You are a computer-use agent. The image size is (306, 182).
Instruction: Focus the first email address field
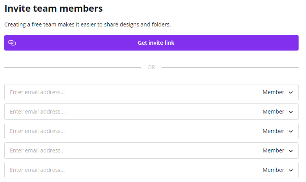[x=129, y=92]
